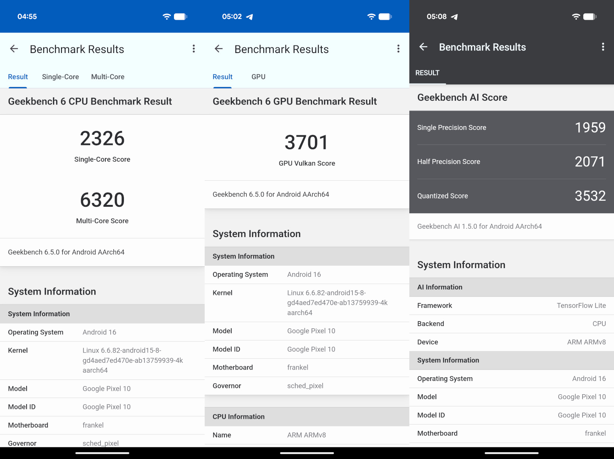Switch to the Single-Core tab
The height and width of the screenshot is (459, 614).
(60, 77)
